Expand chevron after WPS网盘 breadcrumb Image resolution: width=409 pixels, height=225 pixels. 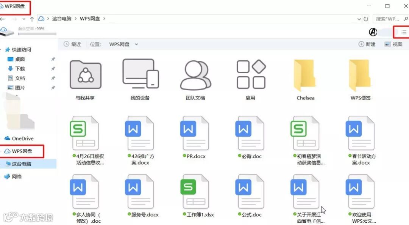(104, 19)
